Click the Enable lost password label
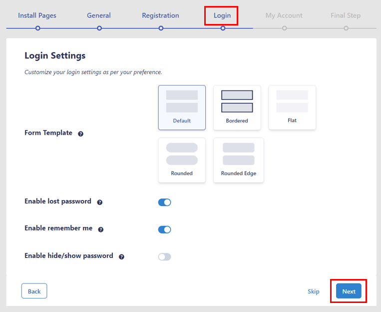 pyautogui.click(x=58, y=201)
